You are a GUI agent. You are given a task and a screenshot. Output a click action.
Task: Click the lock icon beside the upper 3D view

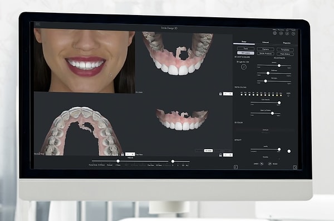tap(220, 94)
